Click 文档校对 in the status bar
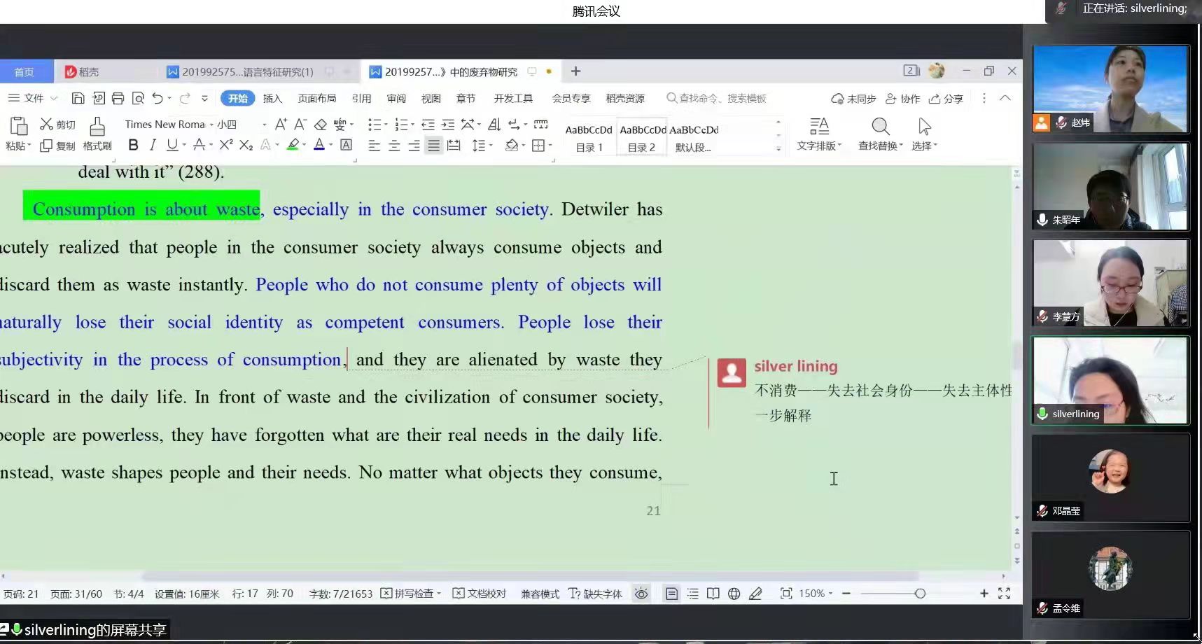The width and height of the screenshot is (1202, 644). tap(480, 594)
